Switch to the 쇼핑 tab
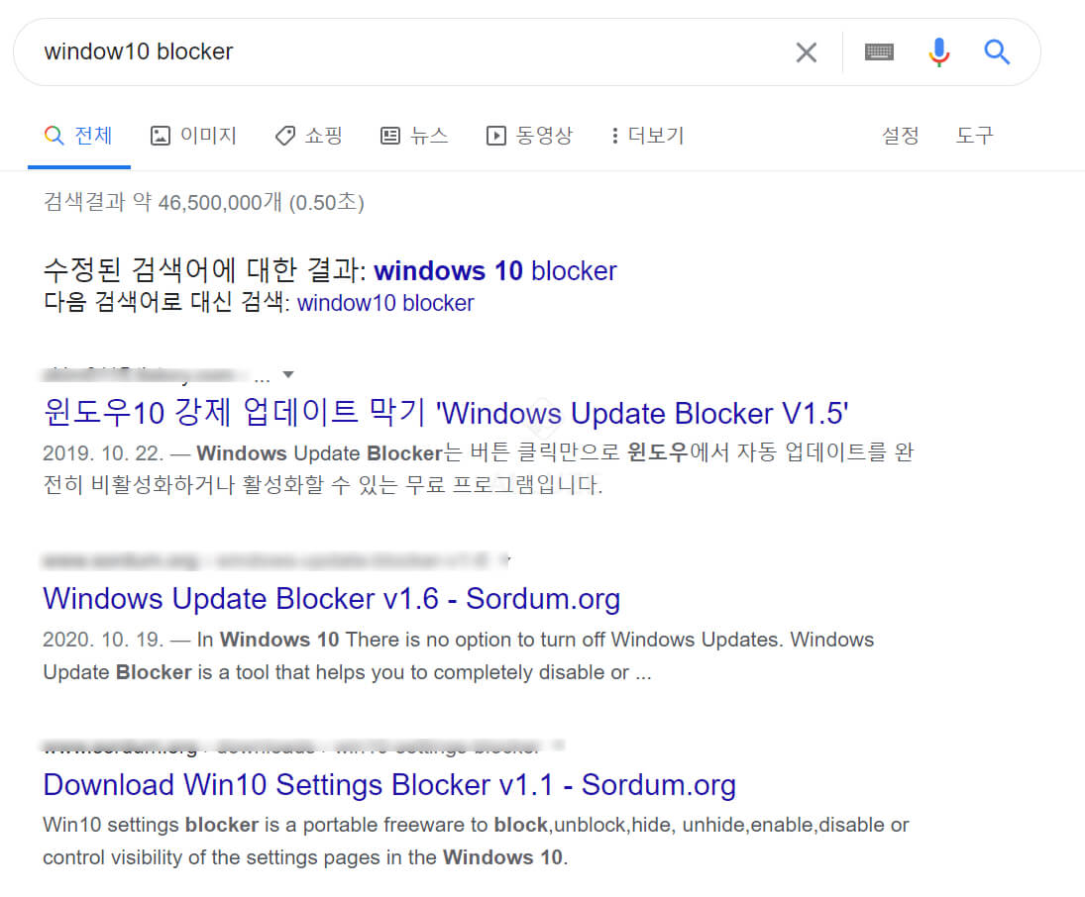 pos(308,136)
